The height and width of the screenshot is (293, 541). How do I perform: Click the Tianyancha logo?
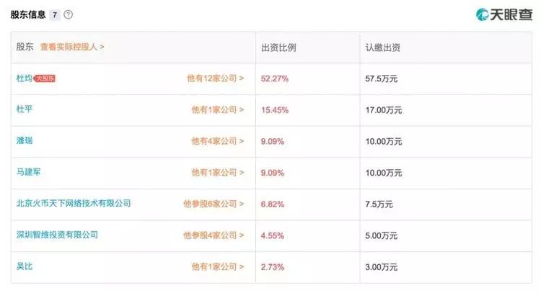click(503, 14)
